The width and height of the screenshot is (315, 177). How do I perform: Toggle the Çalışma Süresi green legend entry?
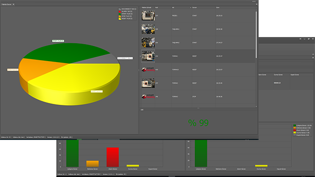coord(302,126)
